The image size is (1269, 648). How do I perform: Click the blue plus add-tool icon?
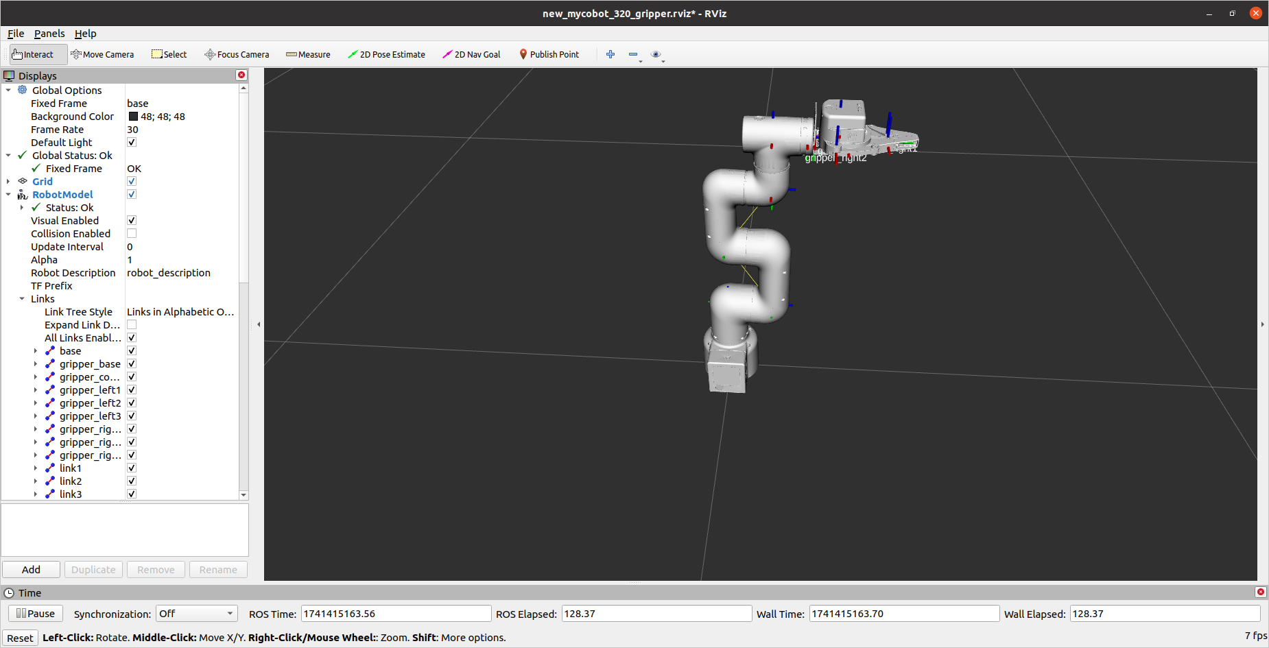coord(610,54)
